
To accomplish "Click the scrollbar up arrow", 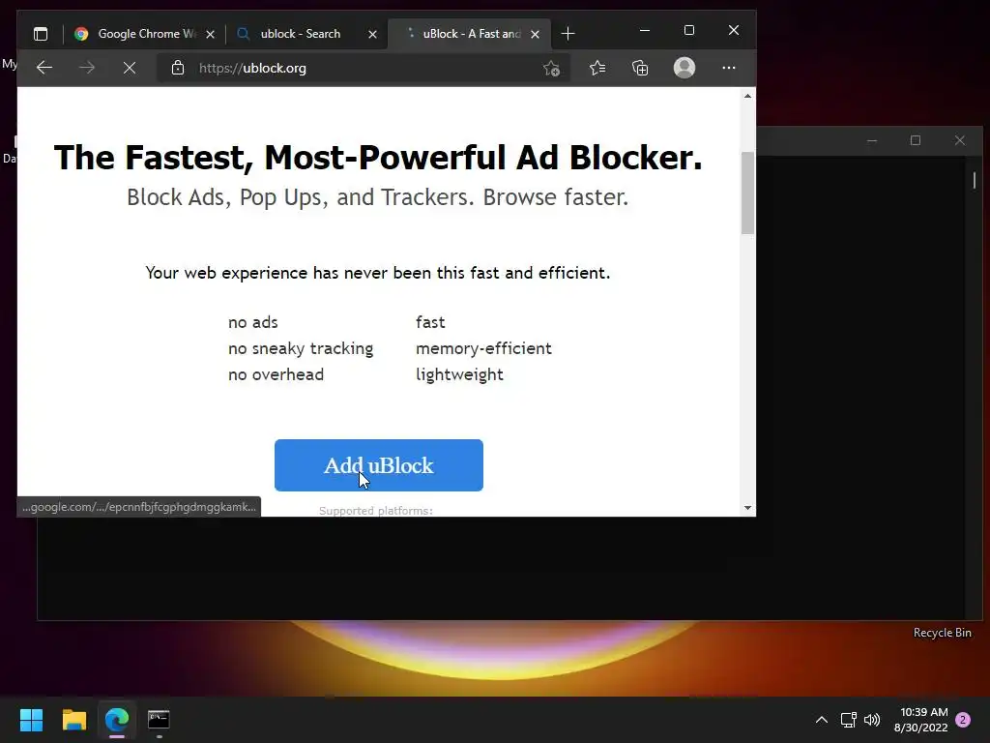I will pyautogui.click(x=747, y=96).
